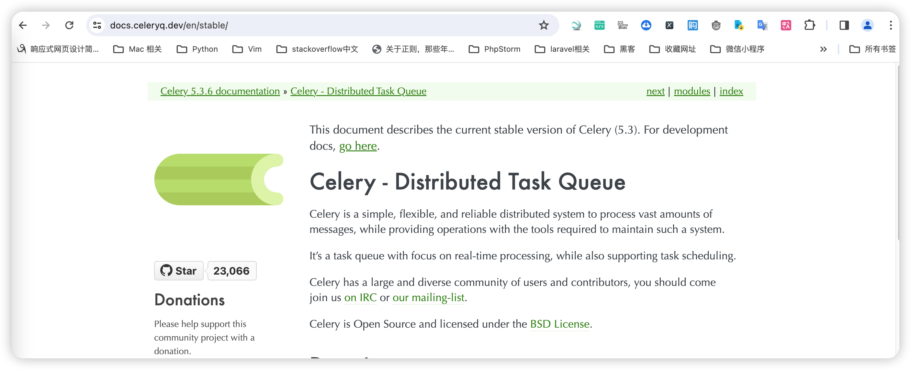Open the pink 中A translation extension

(786, 25)
